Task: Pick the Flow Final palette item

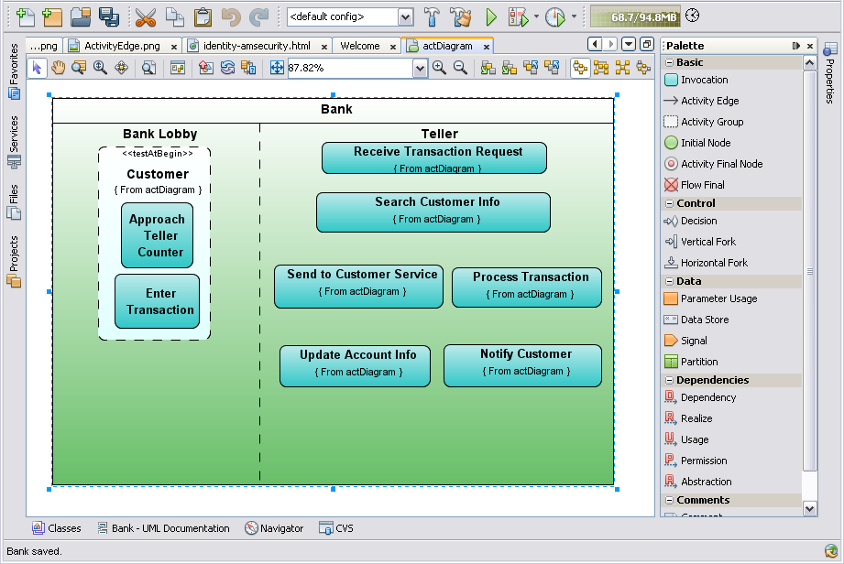Action: (702, 185)
